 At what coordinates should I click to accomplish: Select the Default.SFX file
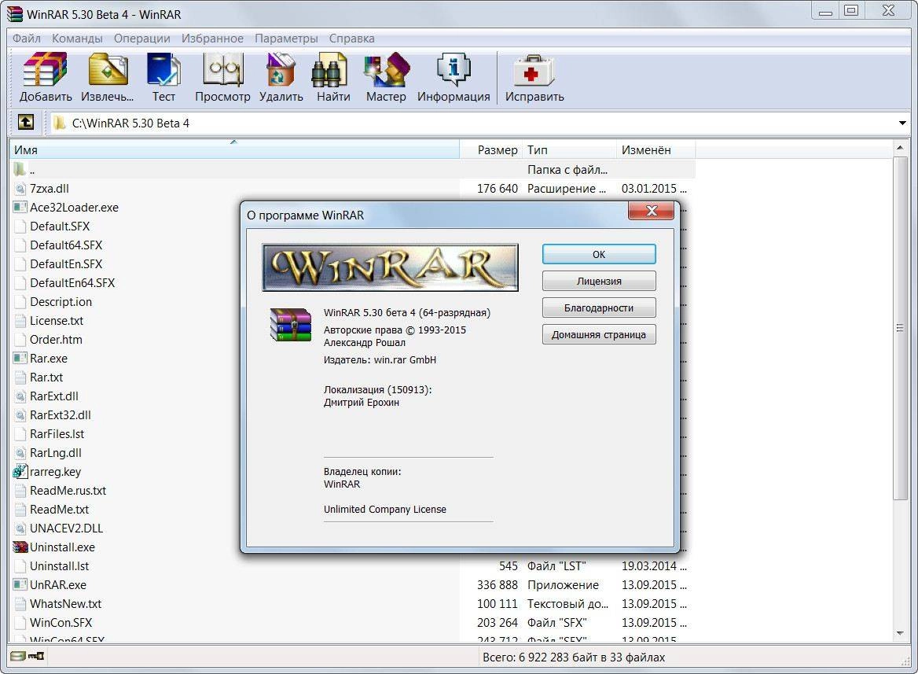point(60,227)
